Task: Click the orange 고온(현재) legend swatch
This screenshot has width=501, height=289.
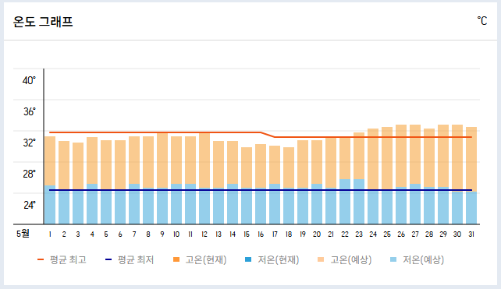Action: 176,259
